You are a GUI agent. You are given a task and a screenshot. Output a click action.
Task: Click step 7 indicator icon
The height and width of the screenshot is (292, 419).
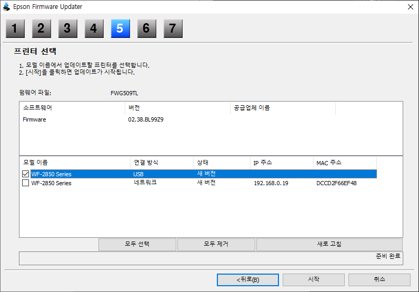coord(173,28)
